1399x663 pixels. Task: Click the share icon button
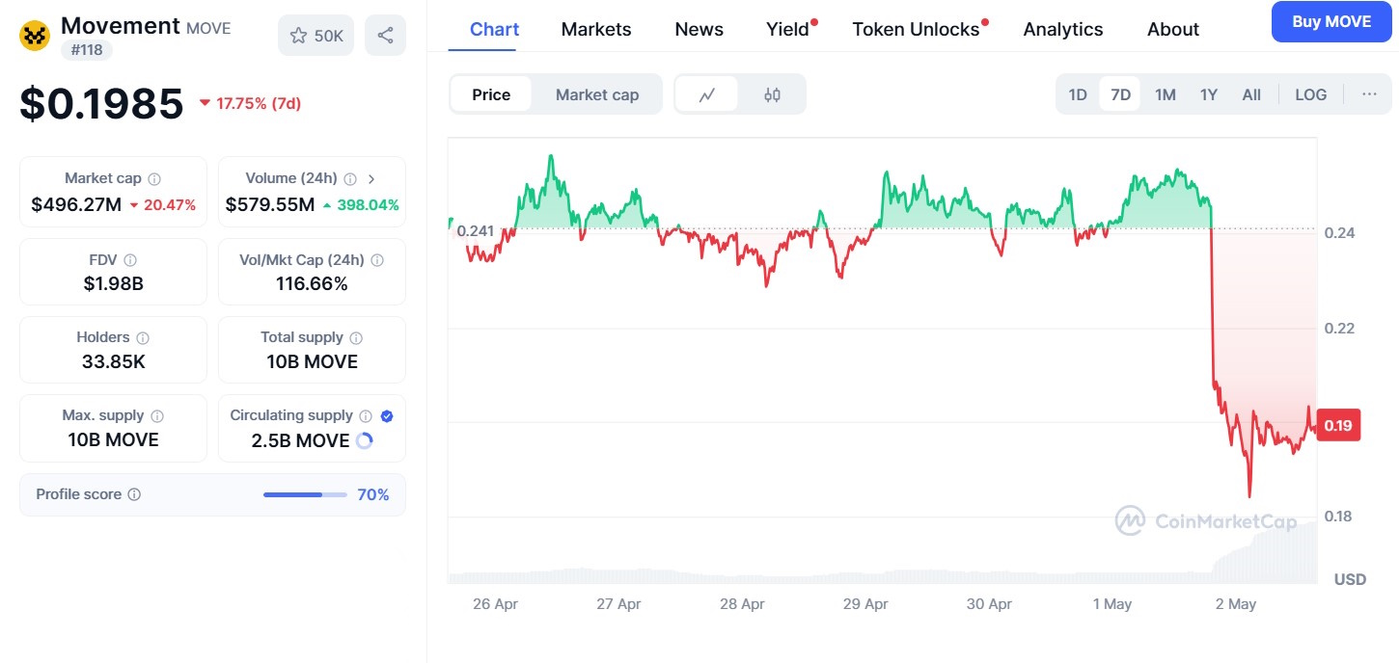coord(385,36)
